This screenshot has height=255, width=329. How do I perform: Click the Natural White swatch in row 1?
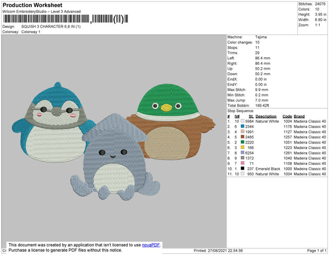[242, 121]
